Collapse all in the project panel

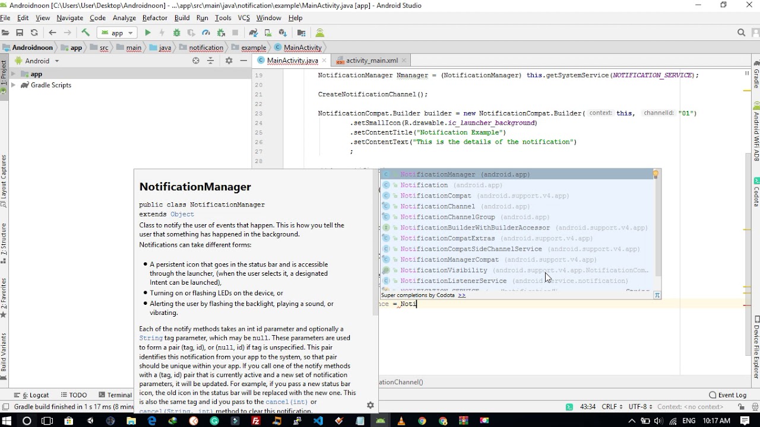tap(210, 60)
